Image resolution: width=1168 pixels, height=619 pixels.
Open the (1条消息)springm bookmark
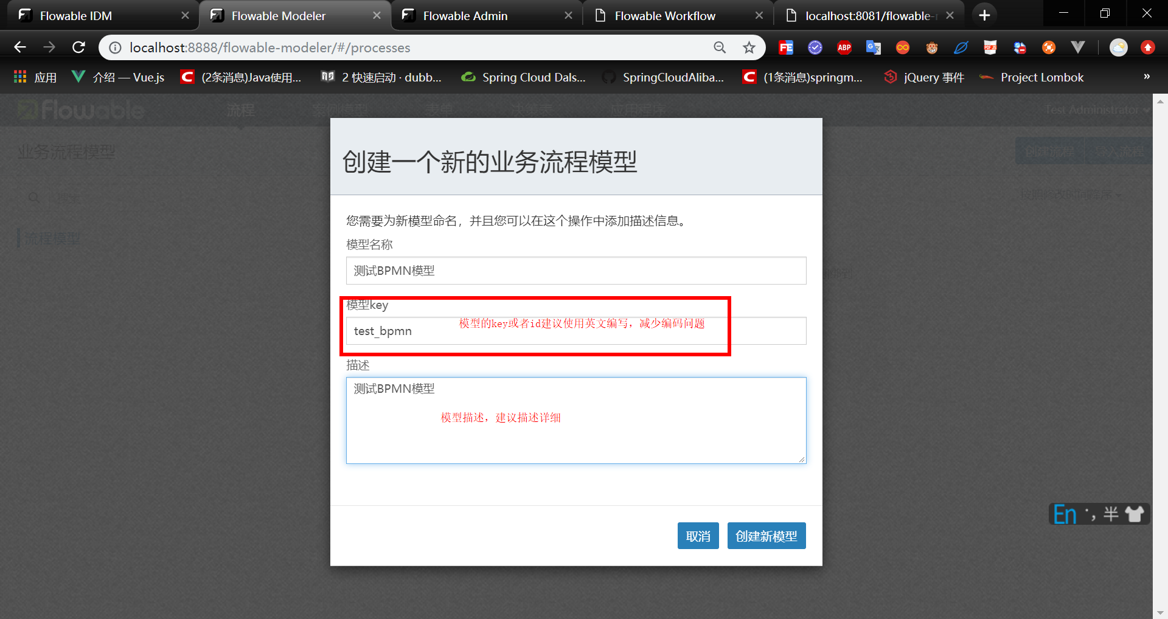coord(803,77)
